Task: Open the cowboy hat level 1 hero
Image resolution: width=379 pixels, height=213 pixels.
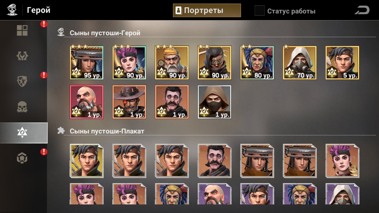Action: pos(129,102)
